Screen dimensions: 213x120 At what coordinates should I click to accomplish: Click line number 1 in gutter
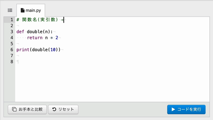click(12, 20)
